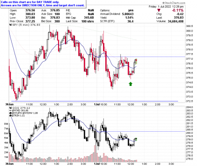Click the 8M volume label on QQQ panel

(6, 124)
